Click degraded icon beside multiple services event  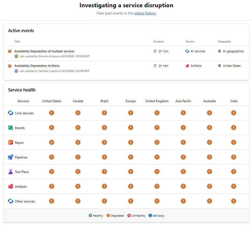tap(10, 51)
